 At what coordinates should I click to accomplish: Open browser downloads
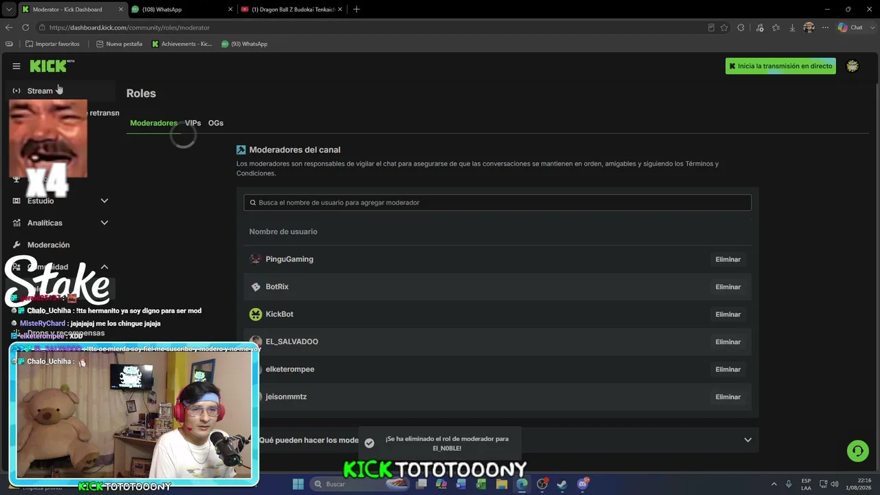tap(792, 27)
